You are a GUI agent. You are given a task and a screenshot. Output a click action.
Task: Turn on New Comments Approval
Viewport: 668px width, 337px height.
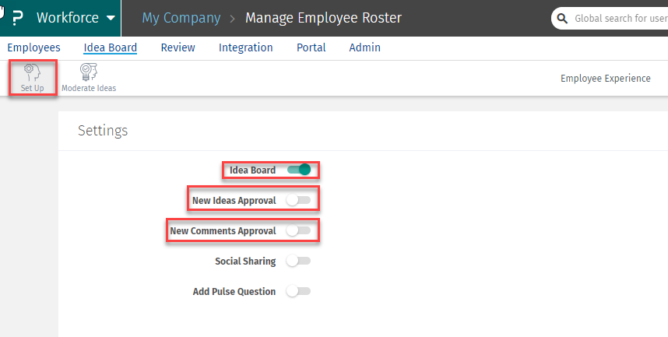click(298, 230)
